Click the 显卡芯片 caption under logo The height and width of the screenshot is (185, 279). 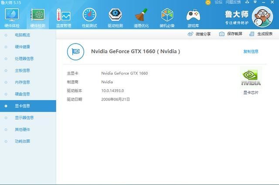251,93
